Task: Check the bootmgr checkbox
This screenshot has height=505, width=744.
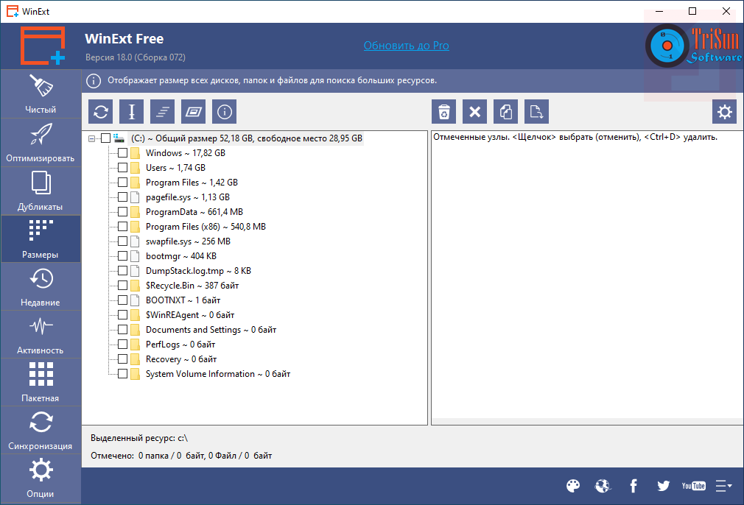Action: pyautogui.click(x=122, y=255)
